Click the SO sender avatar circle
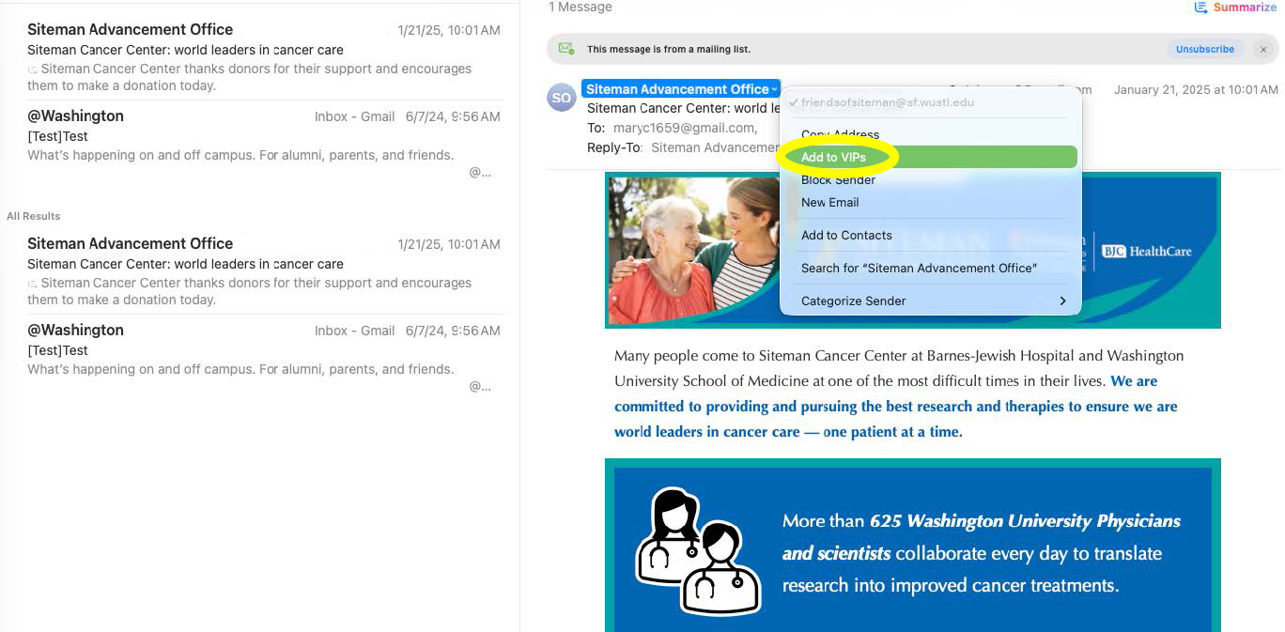This screenshot has width=1285, height=632. pyautogui.click(x=561, y=97)
